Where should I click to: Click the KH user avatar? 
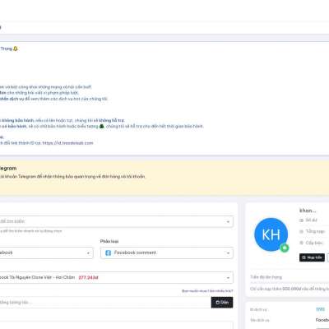(271, 234)
